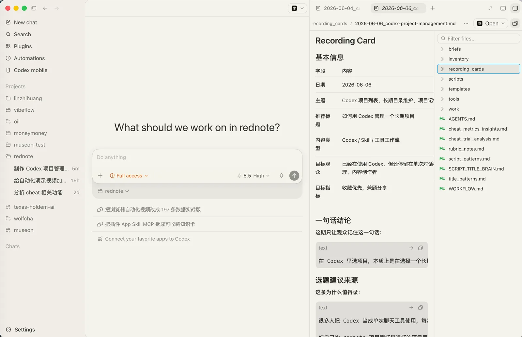This screenshot has width=522, height=337.
Task: Open the app selector dropdown above chat
Action: tap(298, 8)
